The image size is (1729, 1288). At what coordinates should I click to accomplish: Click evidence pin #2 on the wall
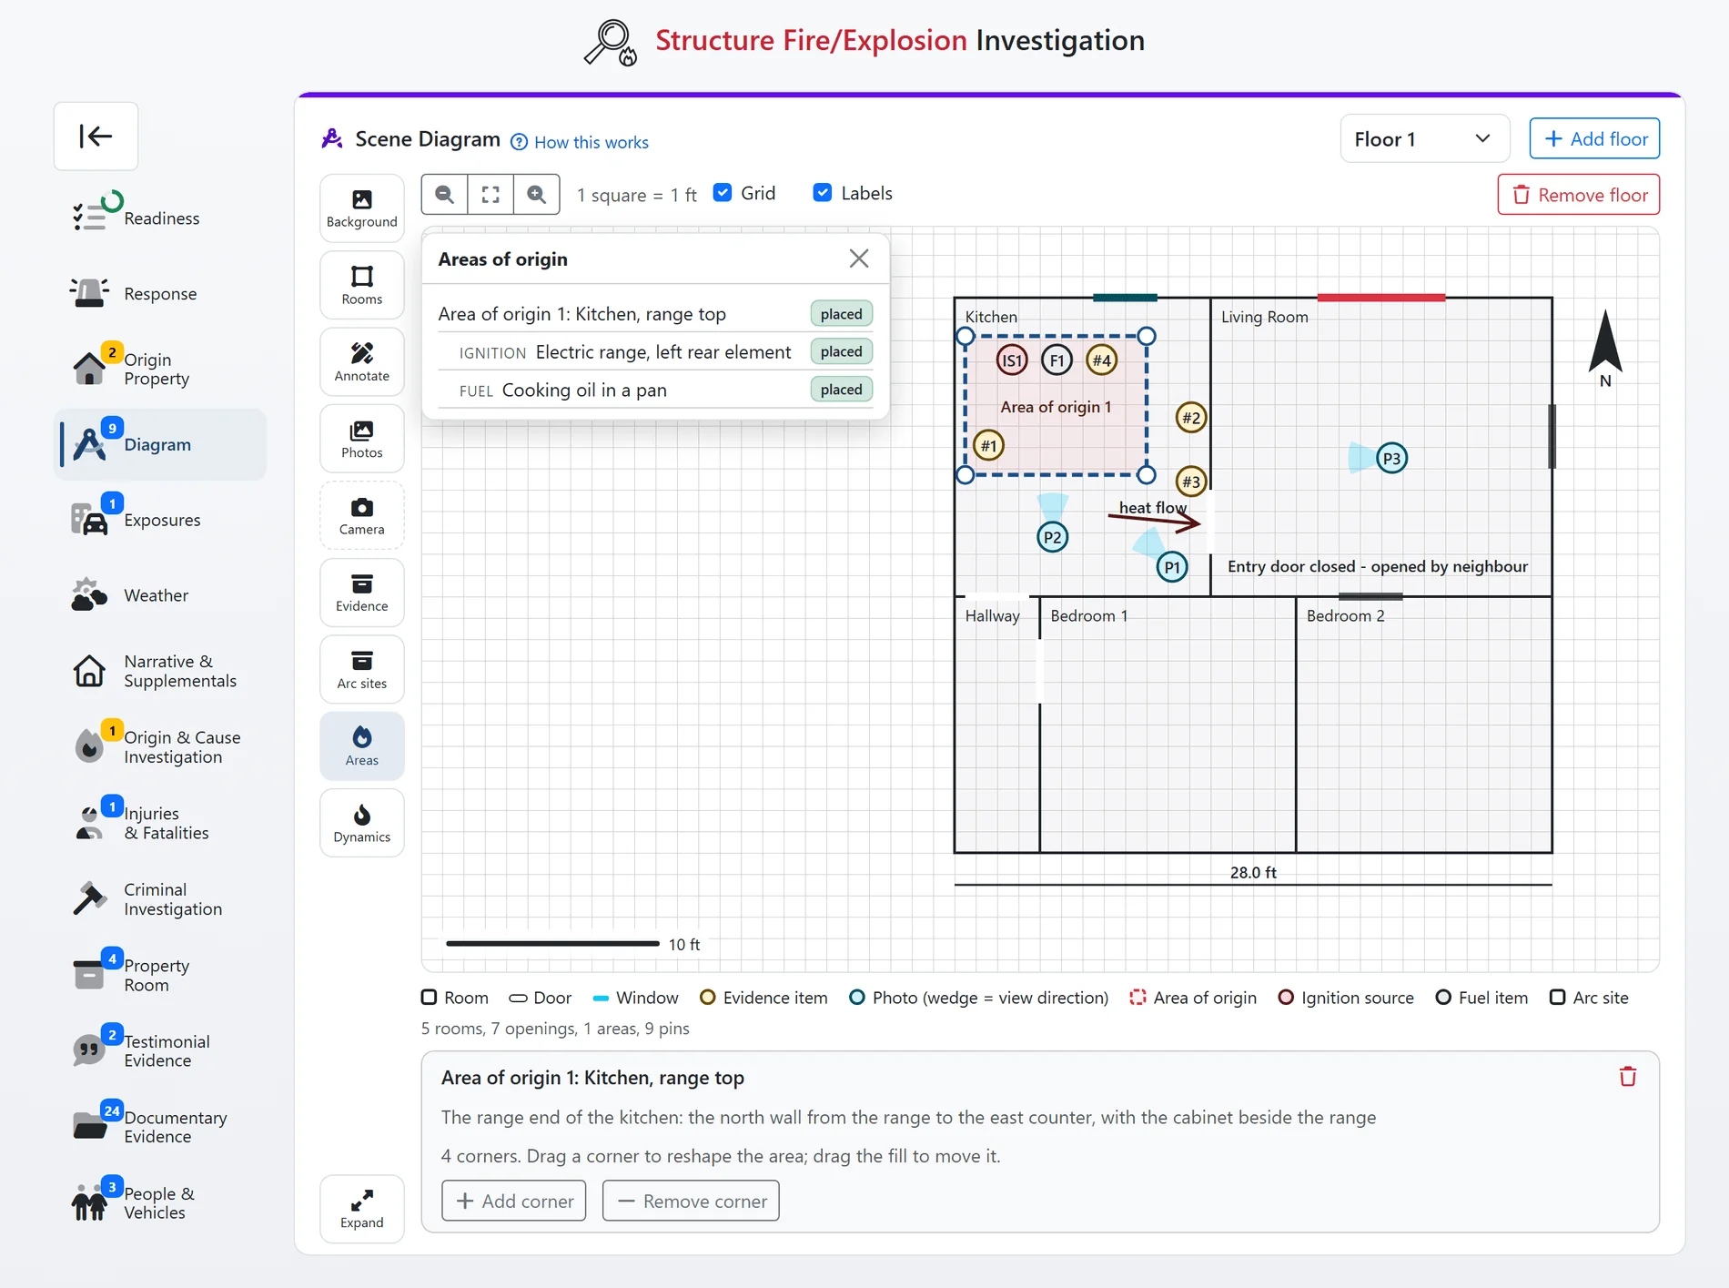1191,418
